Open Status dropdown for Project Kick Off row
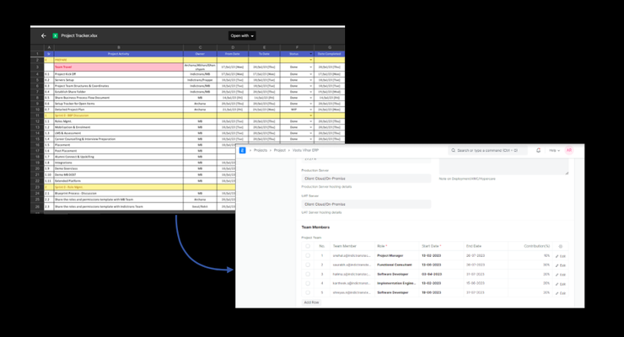Screen dimensions: 624x337 (310, 74)
